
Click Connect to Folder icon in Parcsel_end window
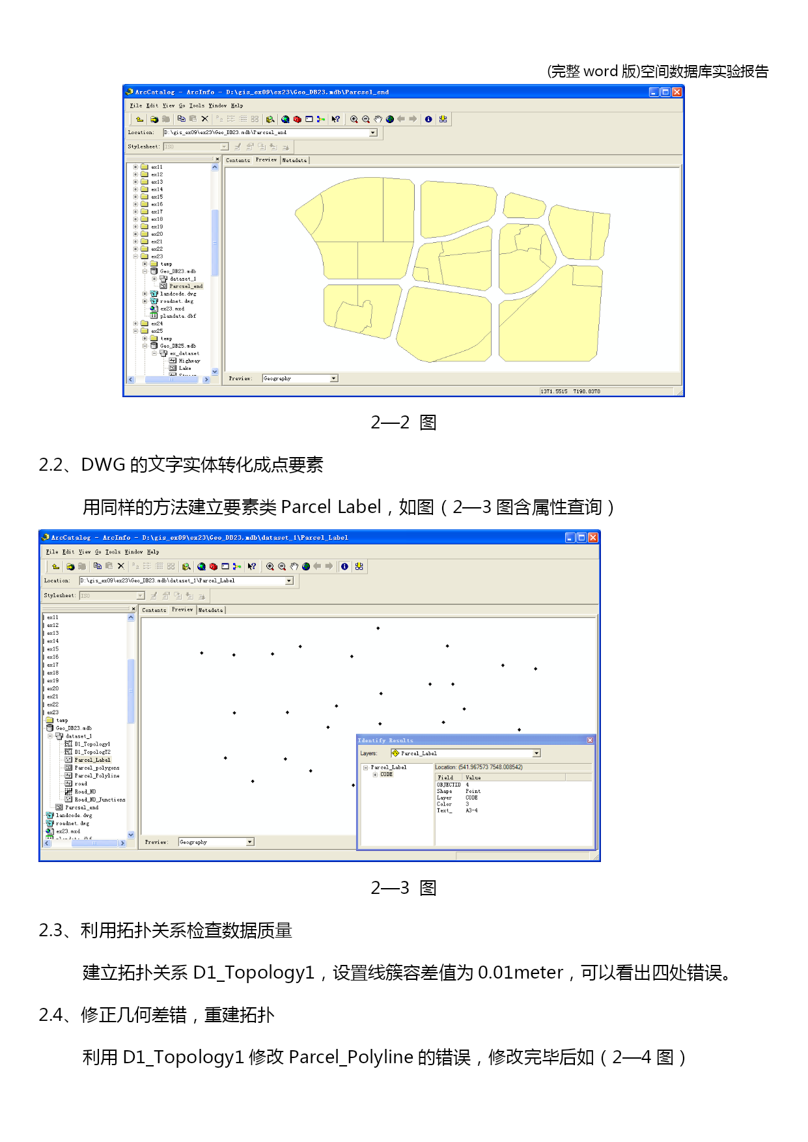coord(154,119)
